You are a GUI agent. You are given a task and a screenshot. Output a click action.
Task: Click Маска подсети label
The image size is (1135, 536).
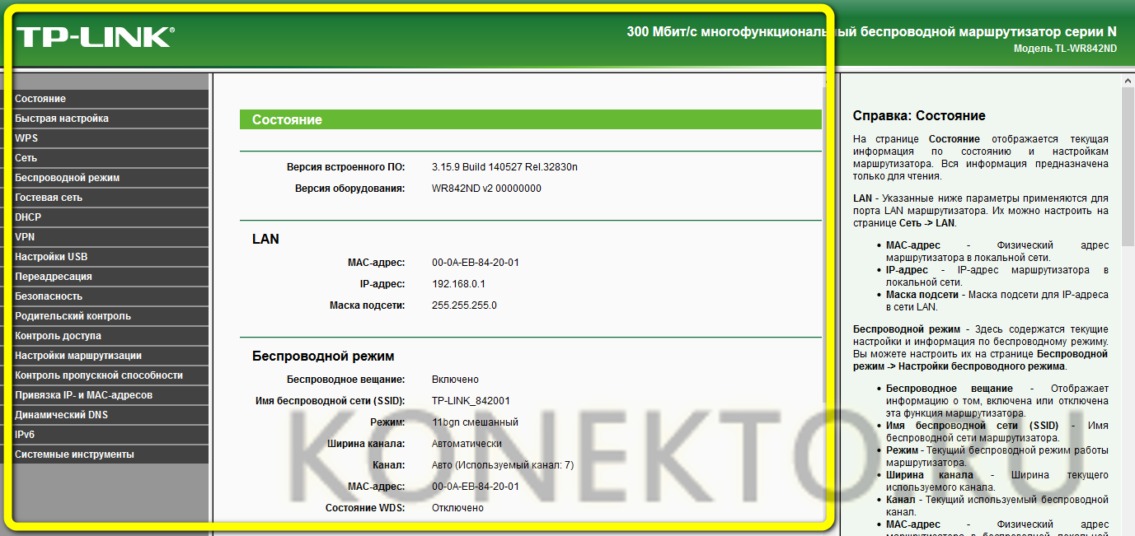(x=368, y=305)
